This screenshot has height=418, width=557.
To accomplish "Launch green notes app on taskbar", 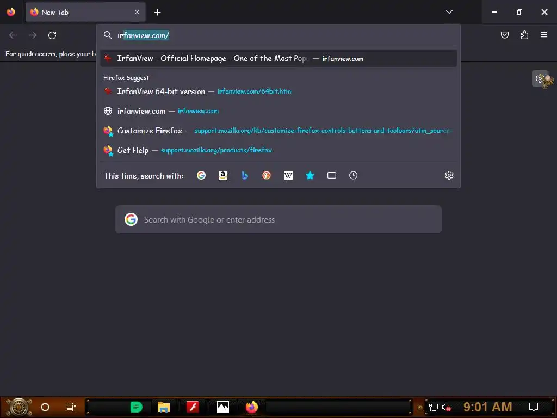I will [x=136, y=407].
